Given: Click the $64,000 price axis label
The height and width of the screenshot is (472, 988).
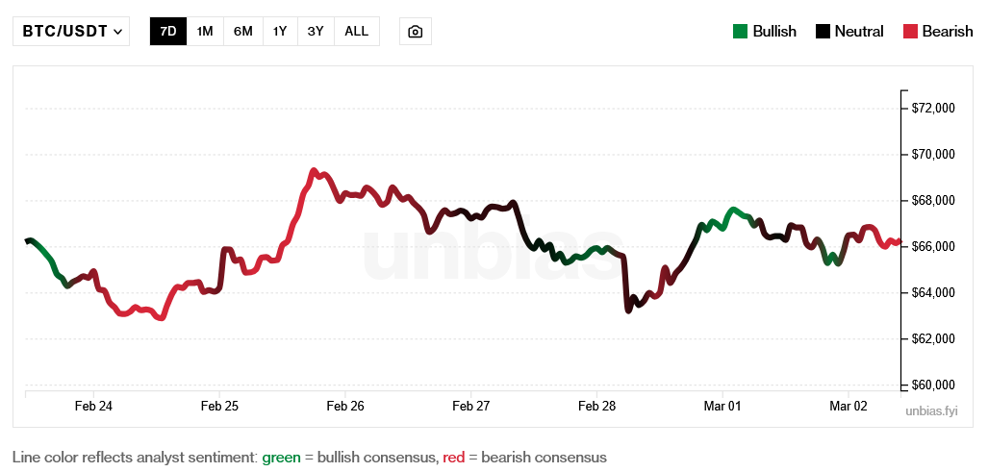Looking at the screenshot, I should coord(932,292).
